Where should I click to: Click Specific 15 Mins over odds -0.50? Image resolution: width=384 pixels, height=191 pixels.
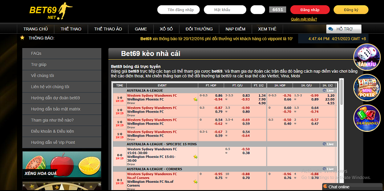(245, 149)
